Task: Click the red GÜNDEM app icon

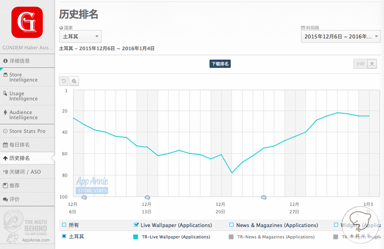Action: [27, 22]
